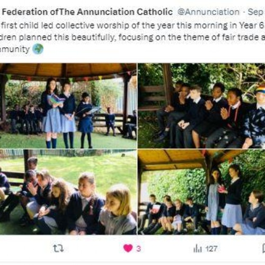Screen dimensions: 265x265
Task: Open the view analytics bar chart icon
Action: (x=197, y=249)
